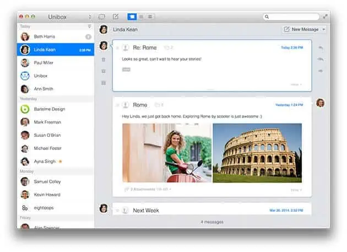Click the filter icon beside Today header

(x=89, y=26)
